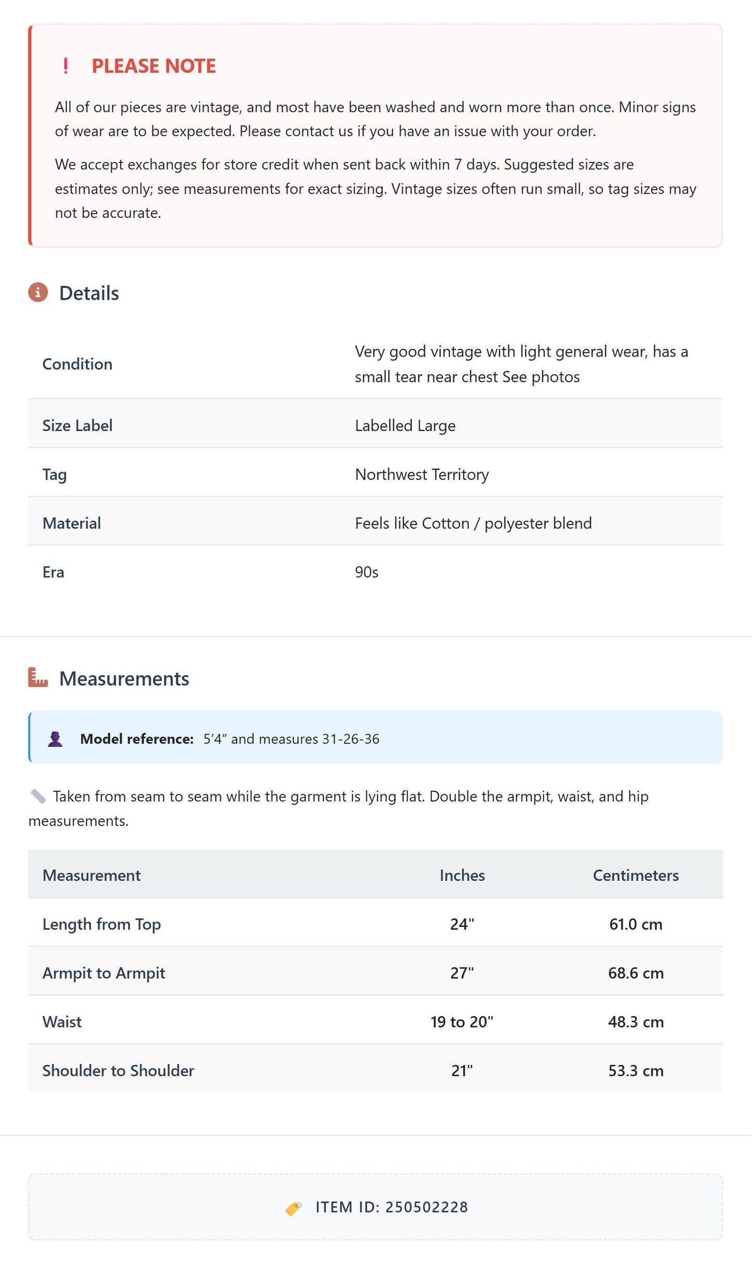The height and width of the screenshot is (1264, 752).
Task: Click the Measurements ruler icon
Action: click(38, 678)
